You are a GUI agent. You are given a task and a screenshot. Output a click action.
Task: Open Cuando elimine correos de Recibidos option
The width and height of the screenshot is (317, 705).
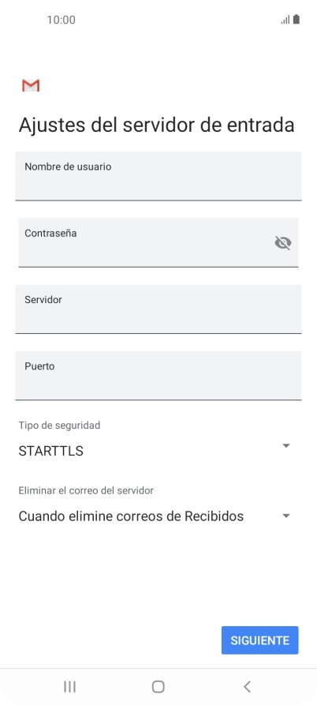[131, 516]
